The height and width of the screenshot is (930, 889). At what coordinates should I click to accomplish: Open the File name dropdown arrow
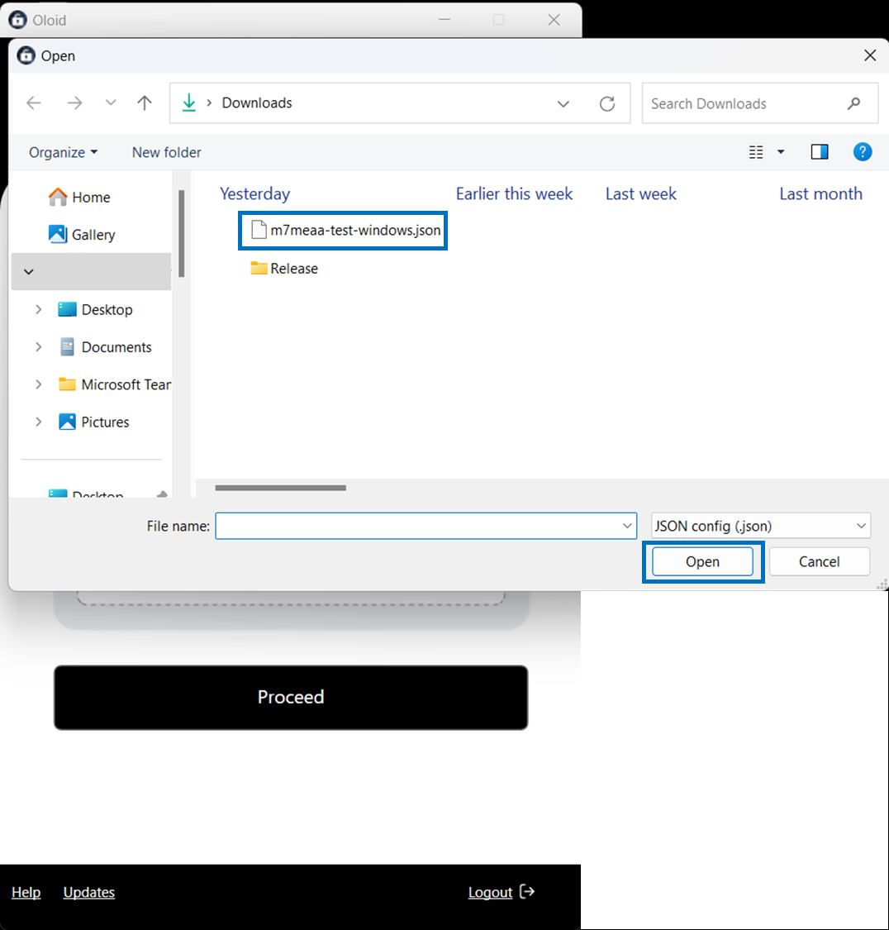pos(627,526)
